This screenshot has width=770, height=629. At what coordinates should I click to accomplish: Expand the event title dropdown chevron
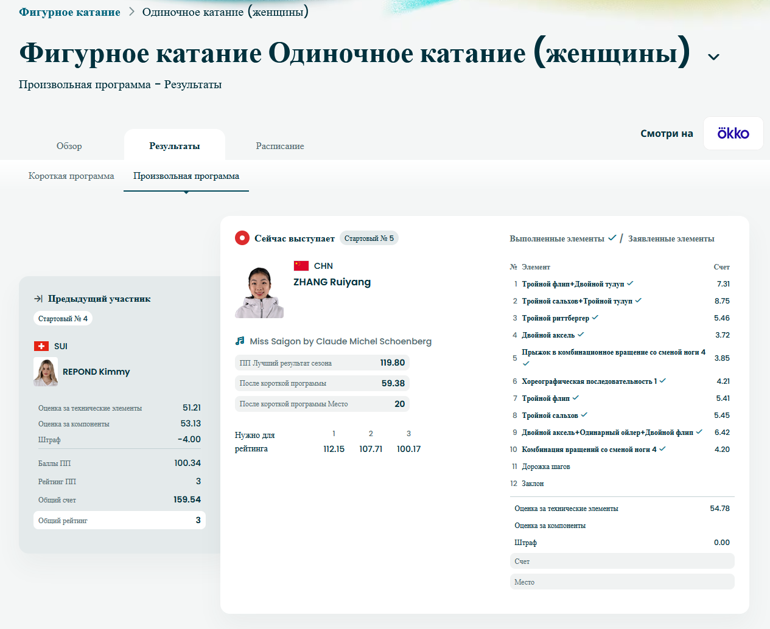[x=714, y=57]
